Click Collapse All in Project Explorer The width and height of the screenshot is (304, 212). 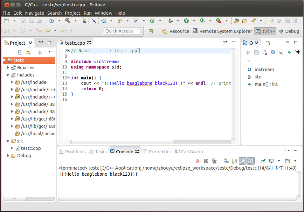click(20, 52)
